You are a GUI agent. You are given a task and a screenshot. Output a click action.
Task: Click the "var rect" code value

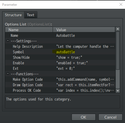85,85
